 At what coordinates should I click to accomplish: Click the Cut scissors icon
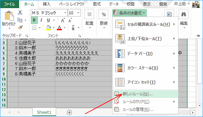tap(20, 13)
